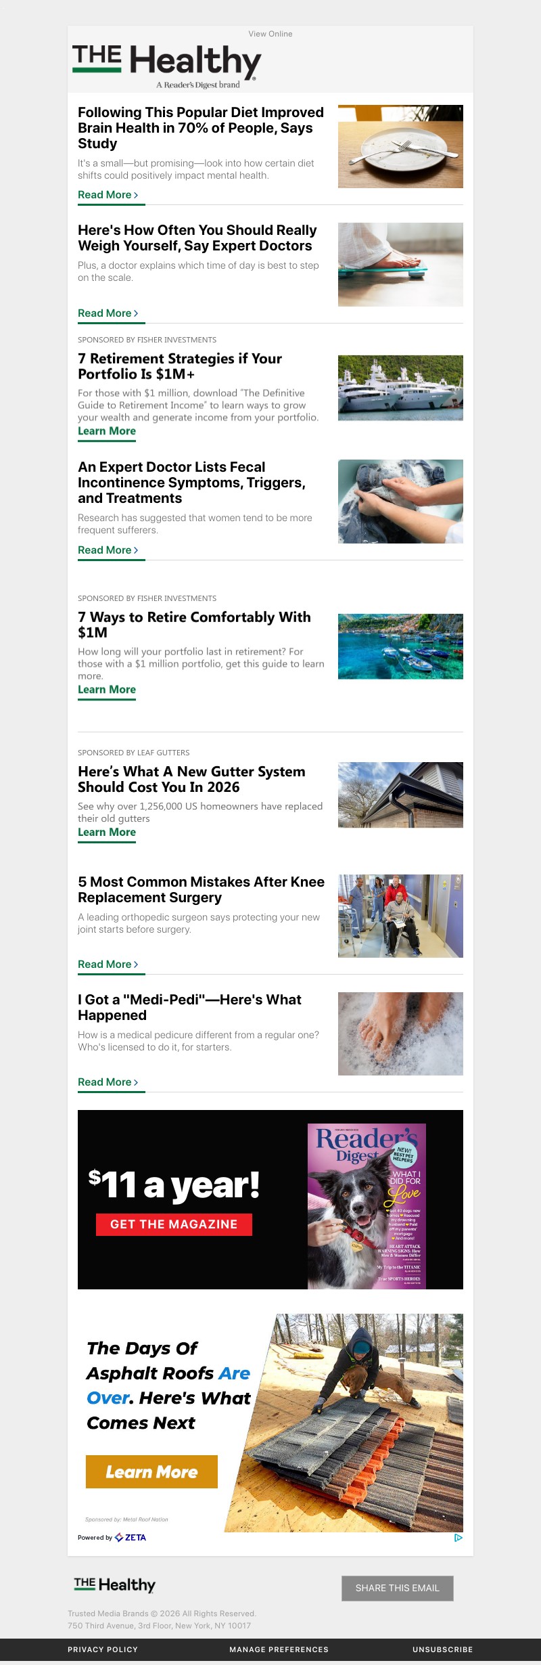Click Unsubscribe in the footer bar
Screen dimensions: 541x1665
click(443, 1649)
